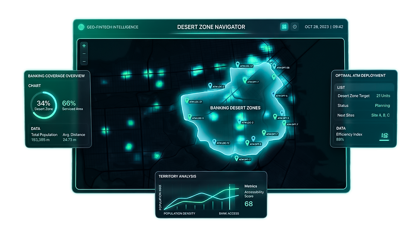Click the "88%" efficiency value
Screen dimensions: 419x234
(x=340, y=139)
